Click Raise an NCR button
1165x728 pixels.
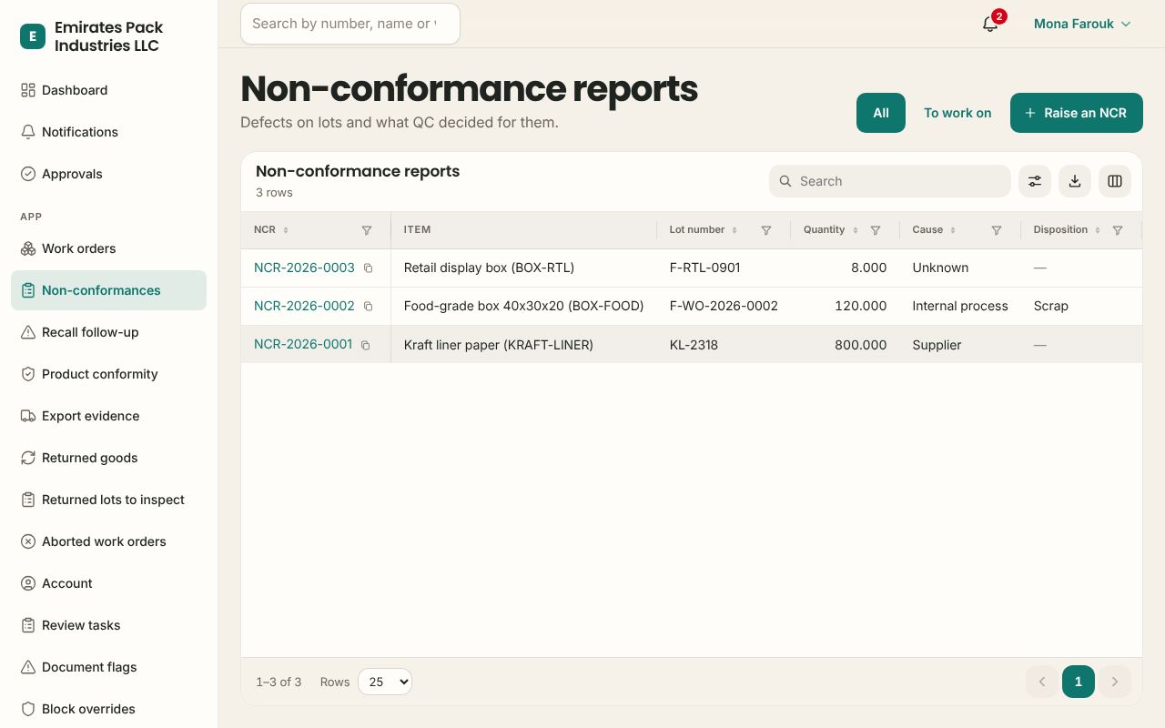1077,113
